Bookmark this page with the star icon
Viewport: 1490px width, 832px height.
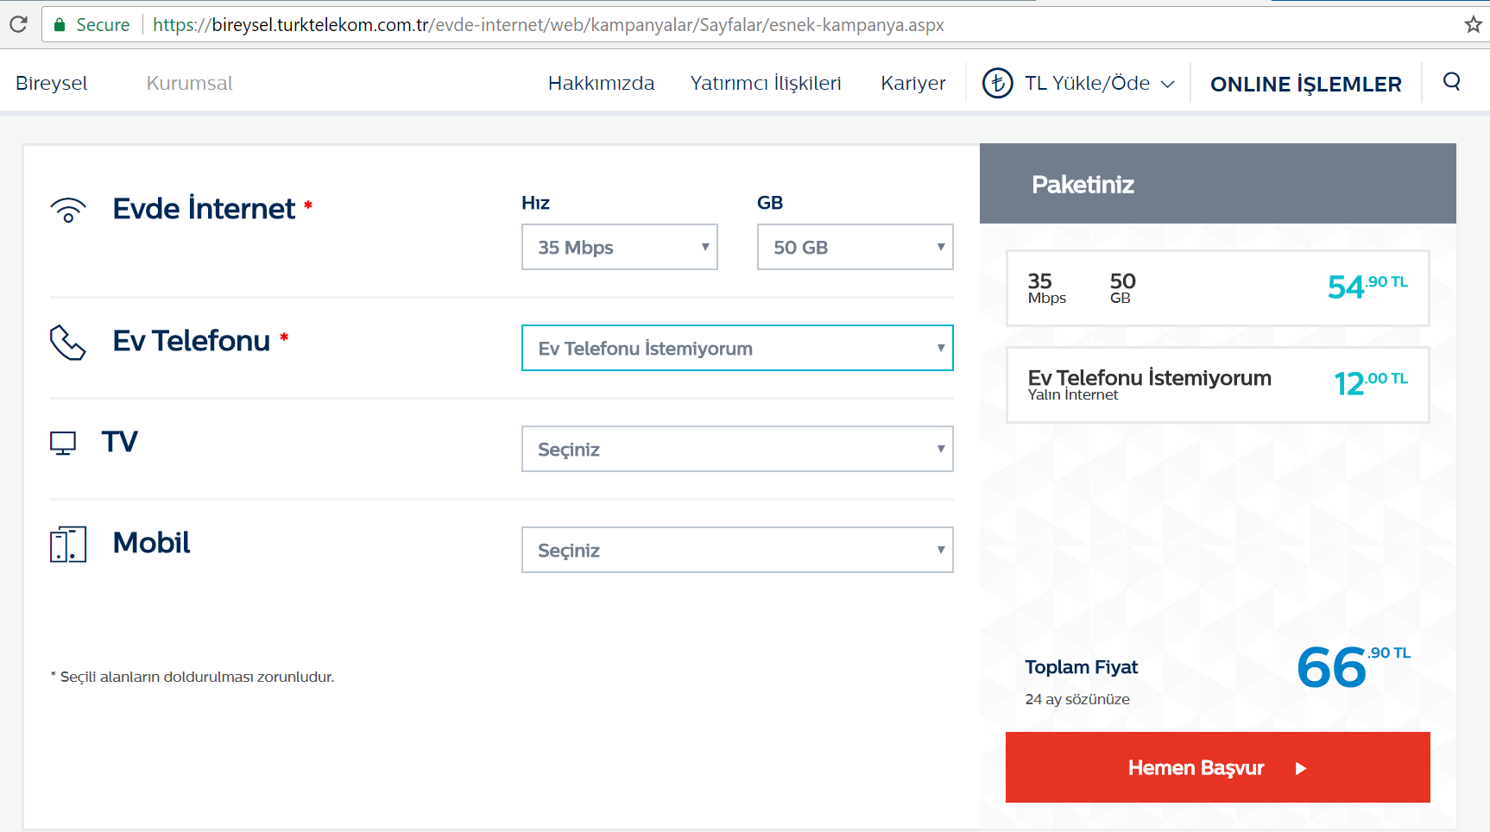click(1473, 24)
